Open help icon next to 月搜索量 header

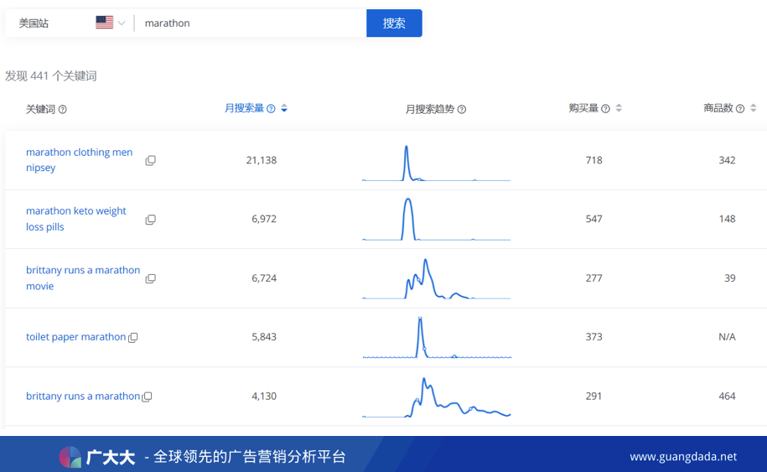pos(271,109)
